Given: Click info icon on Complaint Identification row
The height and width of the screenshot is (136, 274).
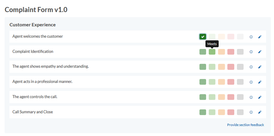Looking at the screenshot, I should tap(251, 52).
